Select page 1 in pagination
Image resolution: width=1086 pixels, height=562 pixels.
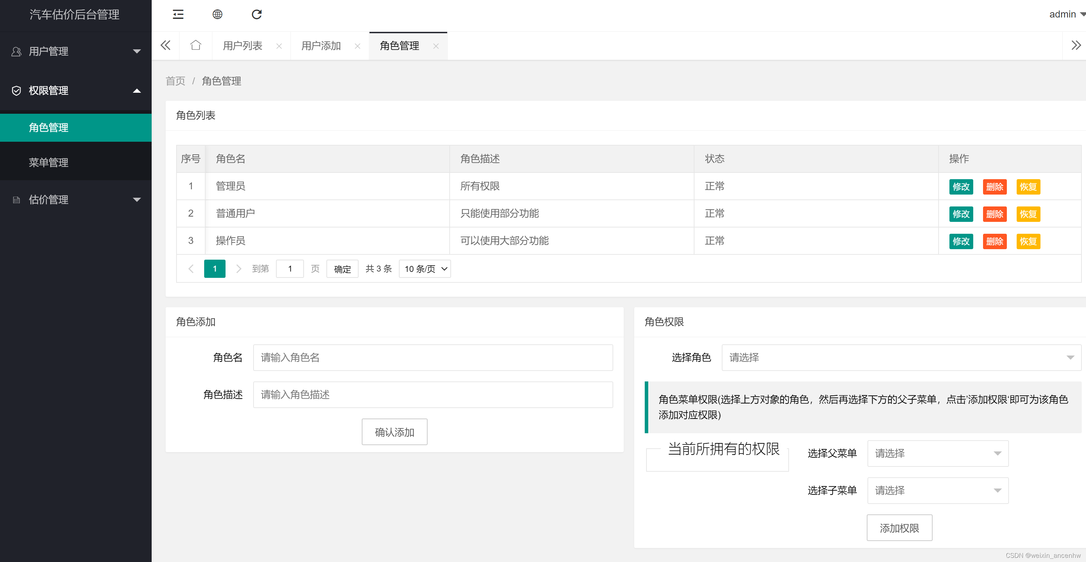coord(215,269)
